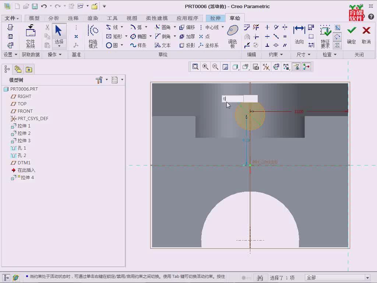Expand the Rectangle tool dropdown arrow
This screenshot has width=377, height=283.
click(x=126, y=36)
